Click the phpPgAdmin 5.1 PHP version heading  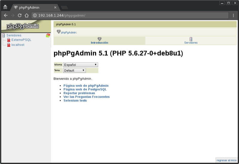(x=118, y=53)
